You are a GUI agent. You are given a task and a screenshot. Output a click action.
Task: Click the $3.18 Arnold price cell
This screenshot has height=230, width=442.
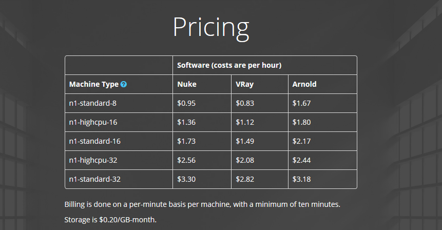coord(301,179)
